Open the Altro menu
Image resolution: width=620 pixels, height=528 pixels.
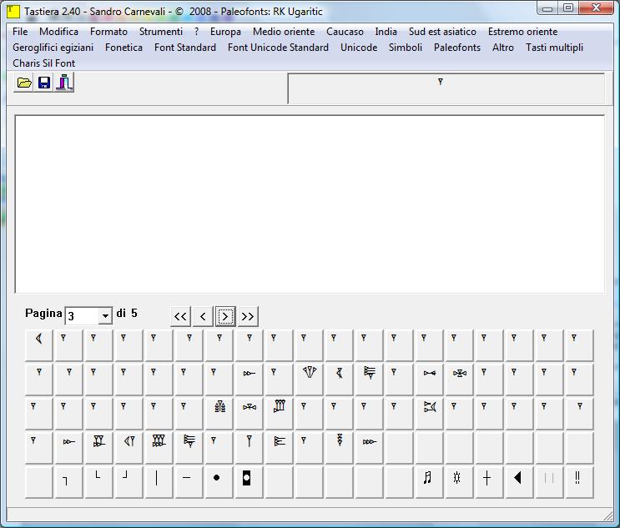[503, 48]
